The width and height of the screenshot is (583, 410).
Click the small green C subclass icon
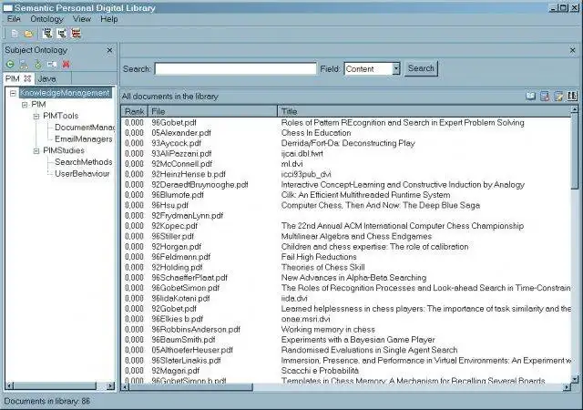[x=38, y=65]
